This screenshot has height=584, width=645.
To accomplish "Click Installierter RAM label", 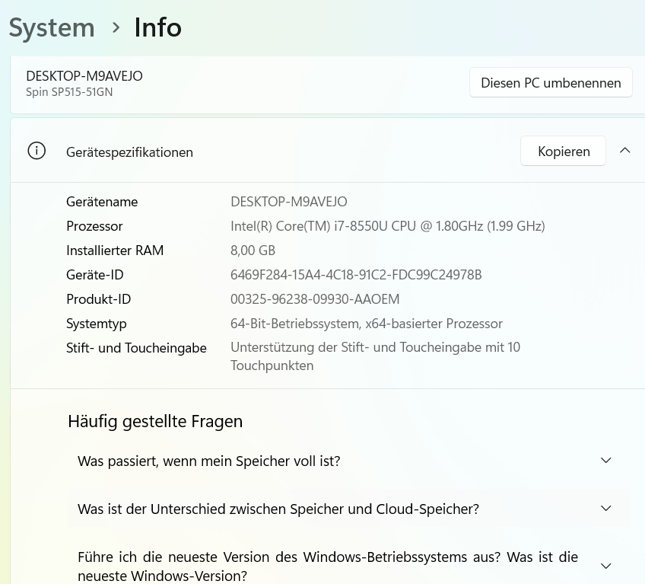I will pos(115,251).
